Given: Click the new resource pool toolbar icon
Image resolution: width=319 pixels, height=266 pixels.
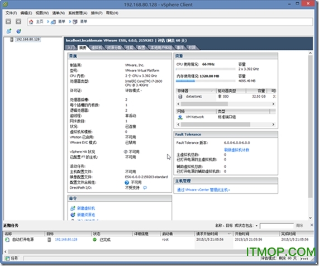Looking at the screenshot, I should pyautogui.click(x=19, y=31).
